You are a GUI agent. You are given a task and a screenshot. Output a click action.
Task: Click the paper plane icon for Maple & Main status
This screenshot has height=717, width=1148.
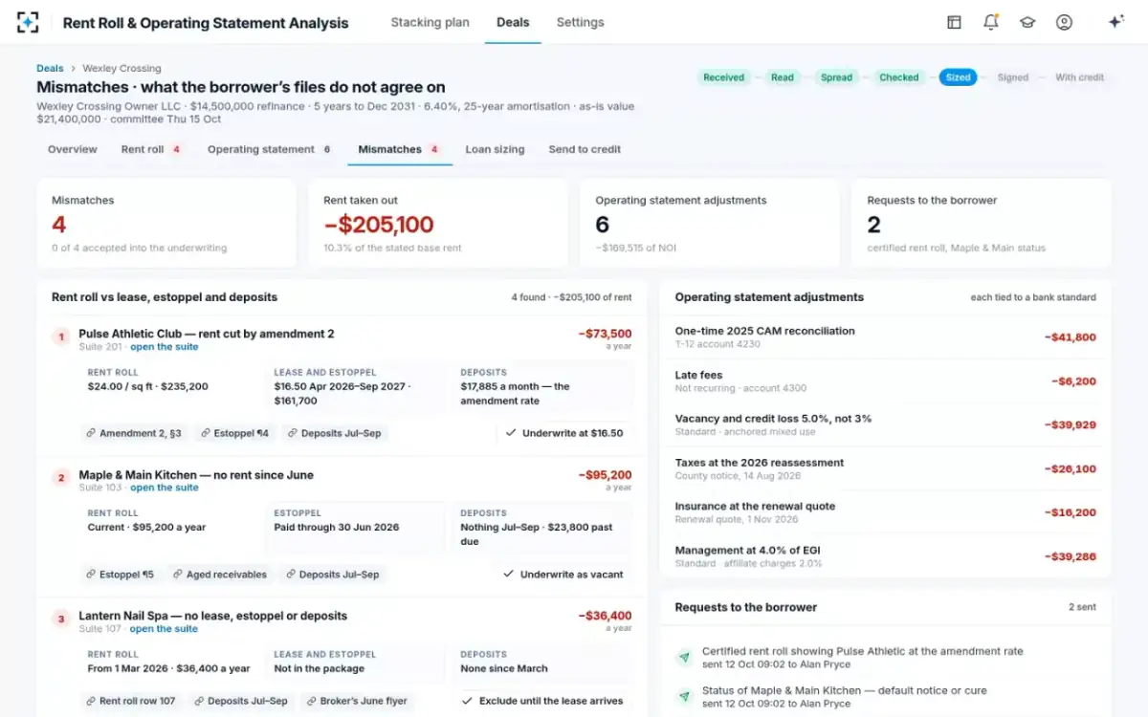pyautogui.click(x=684, y=697)
